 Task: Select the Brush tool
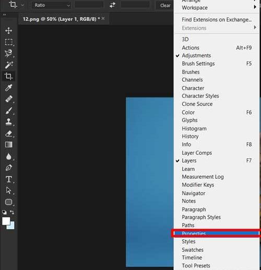(8, 111)
